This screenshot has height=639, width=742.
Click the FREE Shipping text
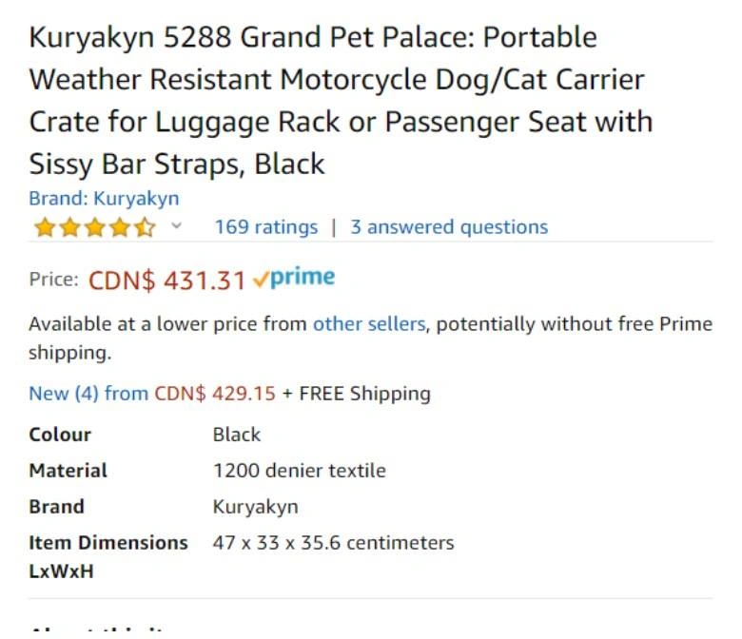click(364, 394)
